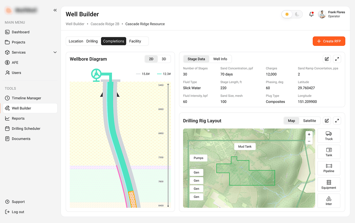Expand the Services submenu
Screen dimensions: 355x223
click(55, 52)
